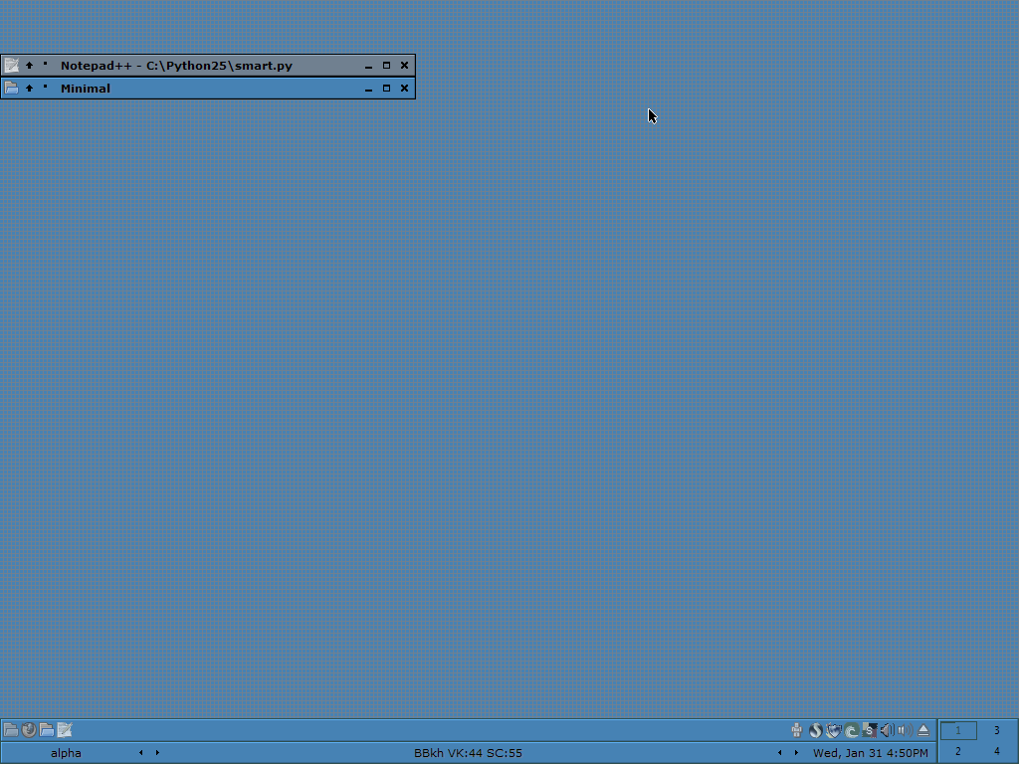This screenshot has width=1019, height=764.
Task: Click the round silver S tray icon
Action: 815,730
